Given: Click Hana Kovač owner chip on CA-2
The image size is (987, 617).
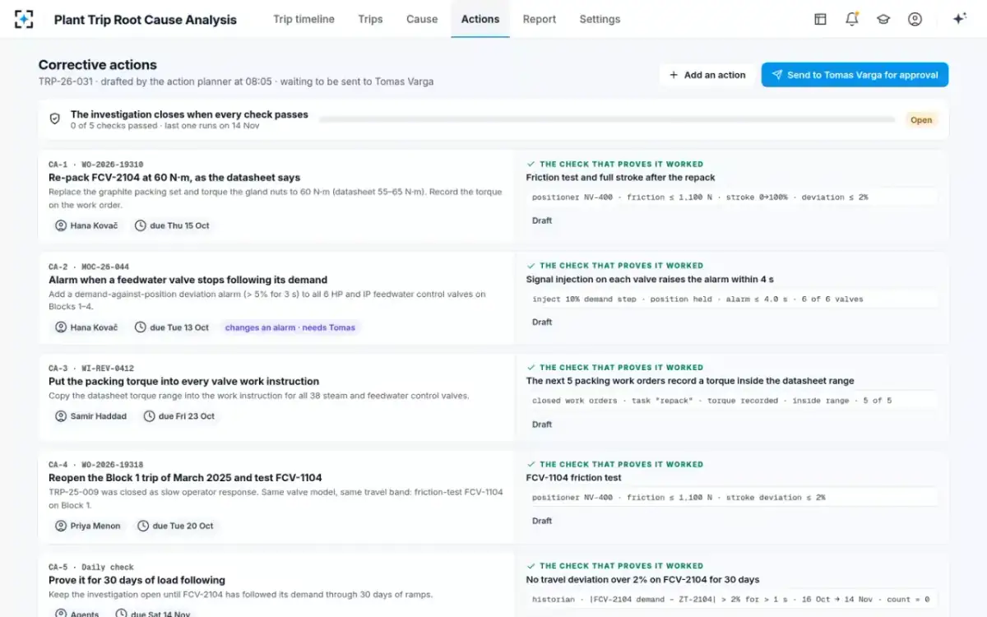Looking at the screenshot, I should (86, 327).
